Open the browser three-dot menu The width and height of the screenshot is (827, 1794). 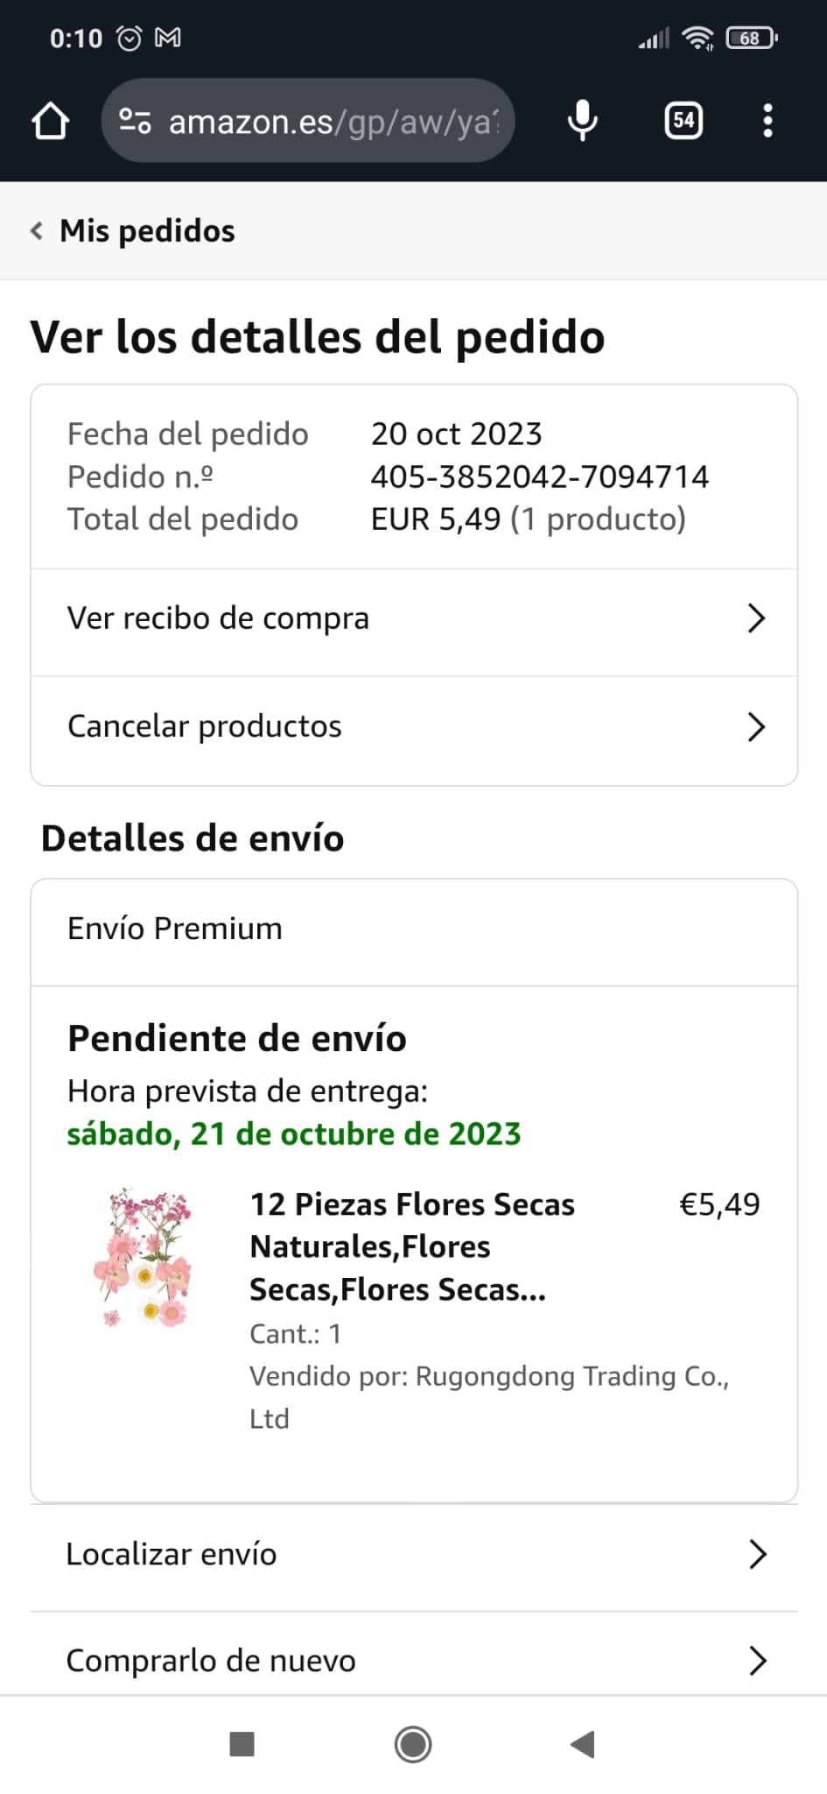pos(767,121)
